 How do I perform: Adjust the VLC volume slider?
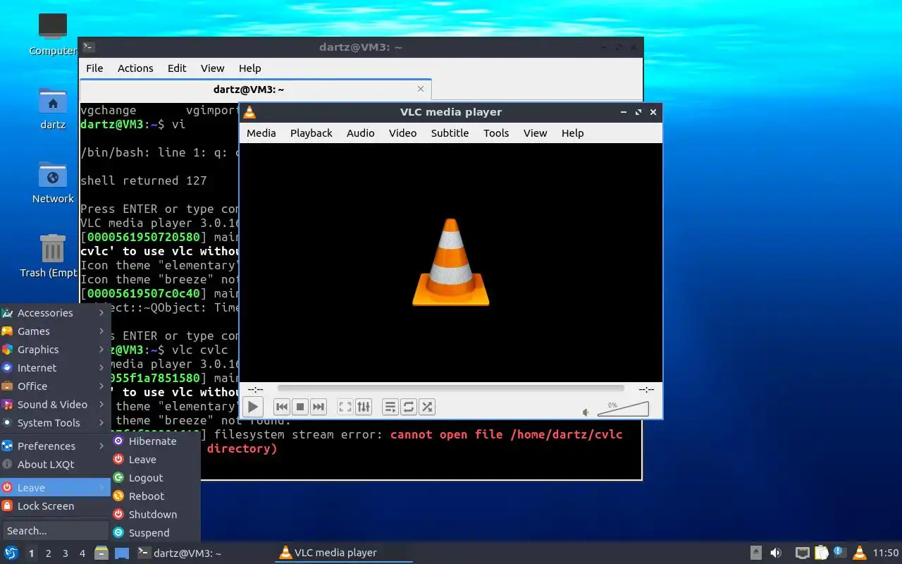[x=623, y=409]
